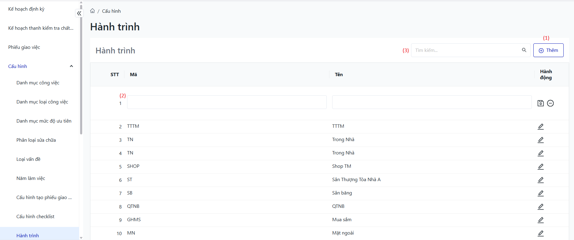The height and width of the screenshot is (240, 574).
Task: Collapse the sidebar with double-chevron button
Action: pyautogui.click(x=79, y=13)
